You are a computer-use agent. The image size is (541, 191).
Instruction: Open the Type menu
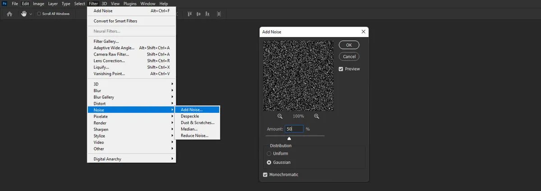66,4
